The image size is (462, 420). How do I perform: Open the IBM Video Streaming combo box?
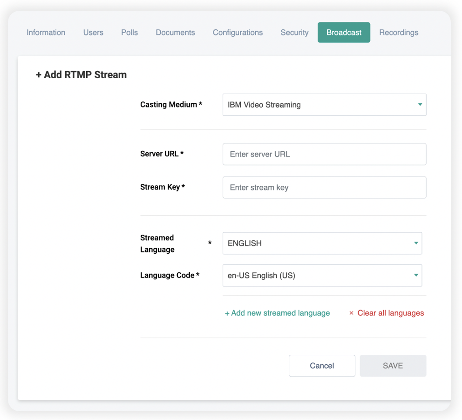coord(325,105)
